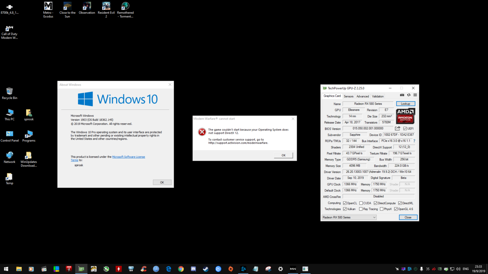
Task: Switch to the Validation tab
Action: [378, 96]
